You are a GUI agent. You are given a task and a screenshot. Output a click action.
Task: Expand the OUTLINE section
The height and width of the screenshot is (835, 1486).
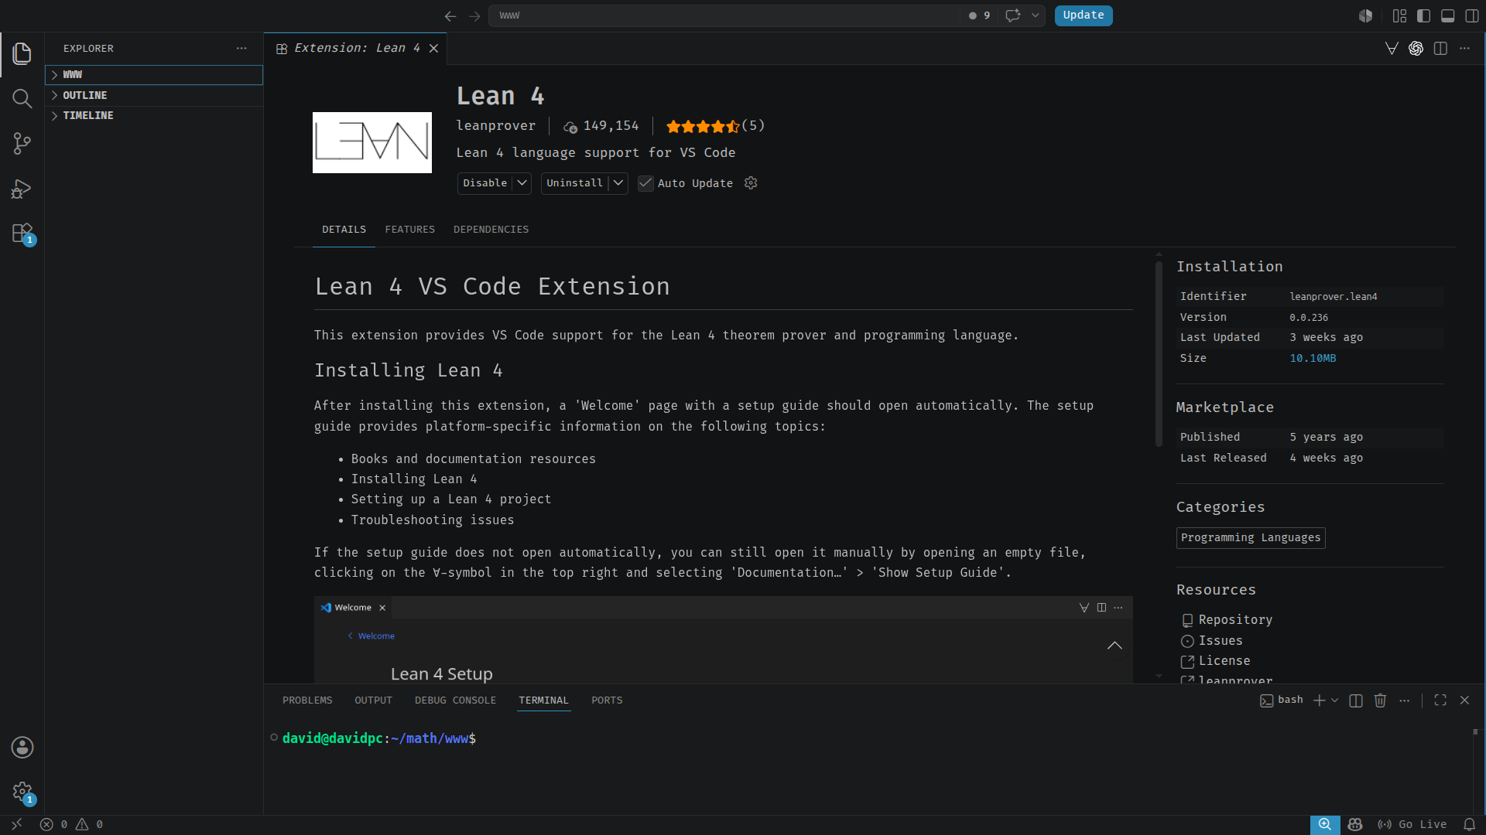154,96
